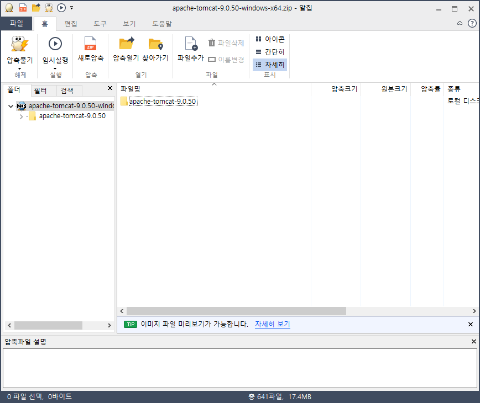Image resolution: width=480 pixels, height=403 pixels.
Task: Collapse the ribbon with the arrow icon
Action: point(460,23)
